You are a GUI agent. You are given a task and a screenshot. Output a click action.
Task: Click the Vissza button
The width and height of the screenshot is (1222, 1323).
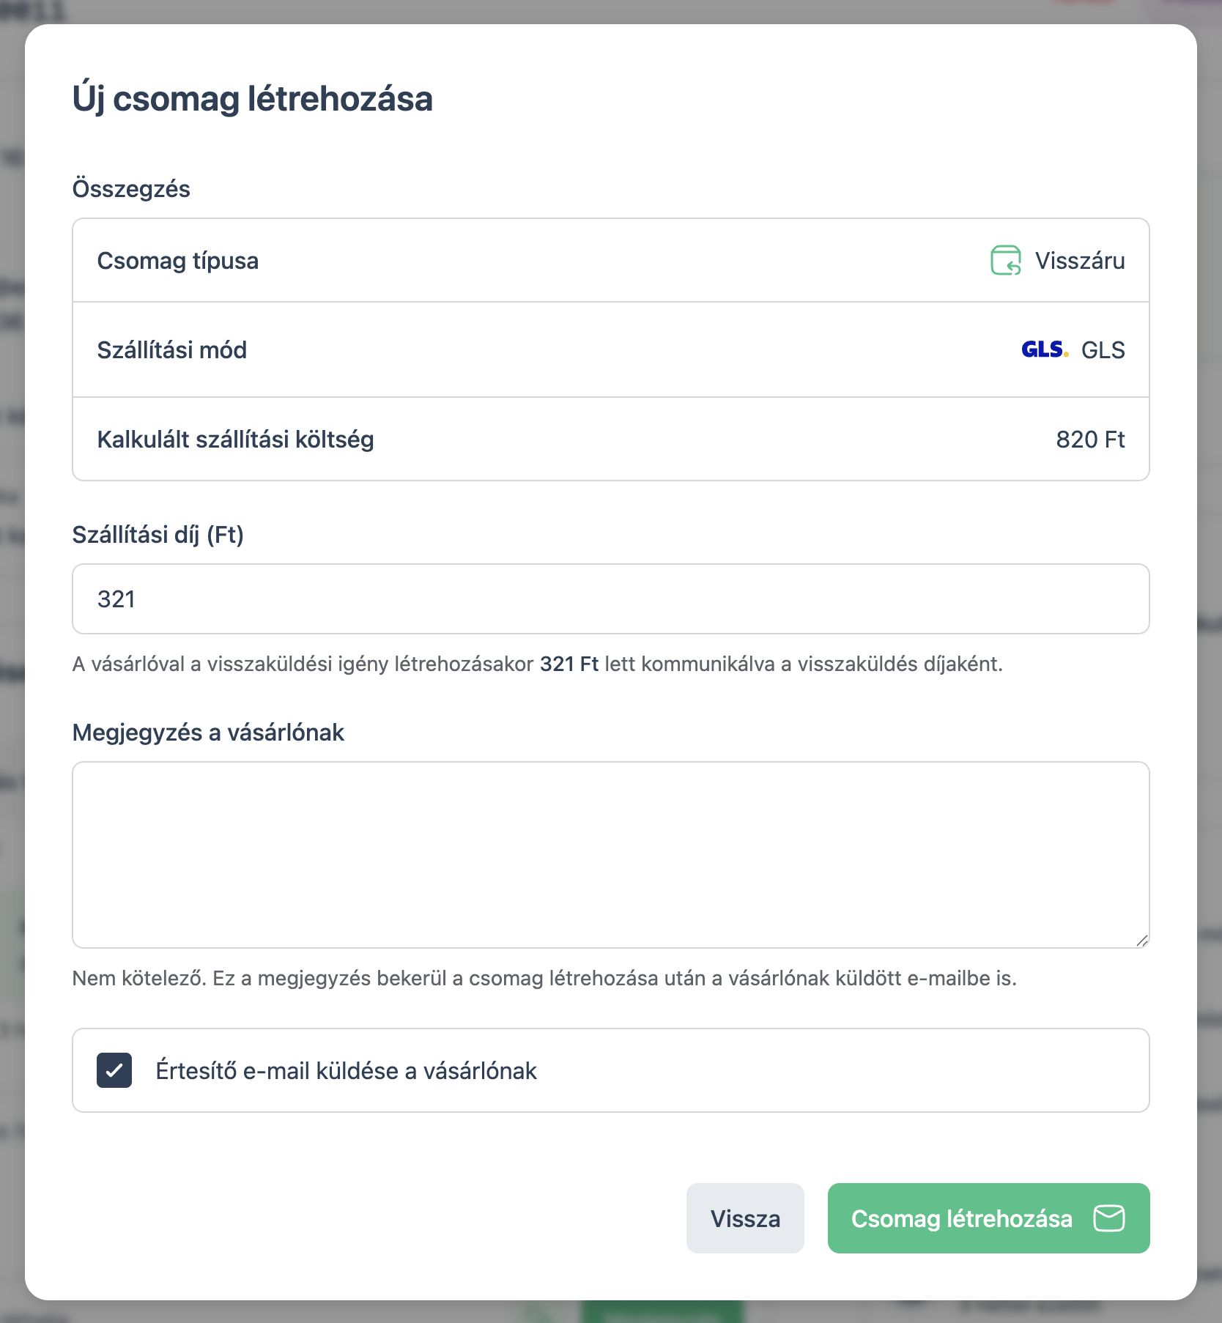(745, 1218)
